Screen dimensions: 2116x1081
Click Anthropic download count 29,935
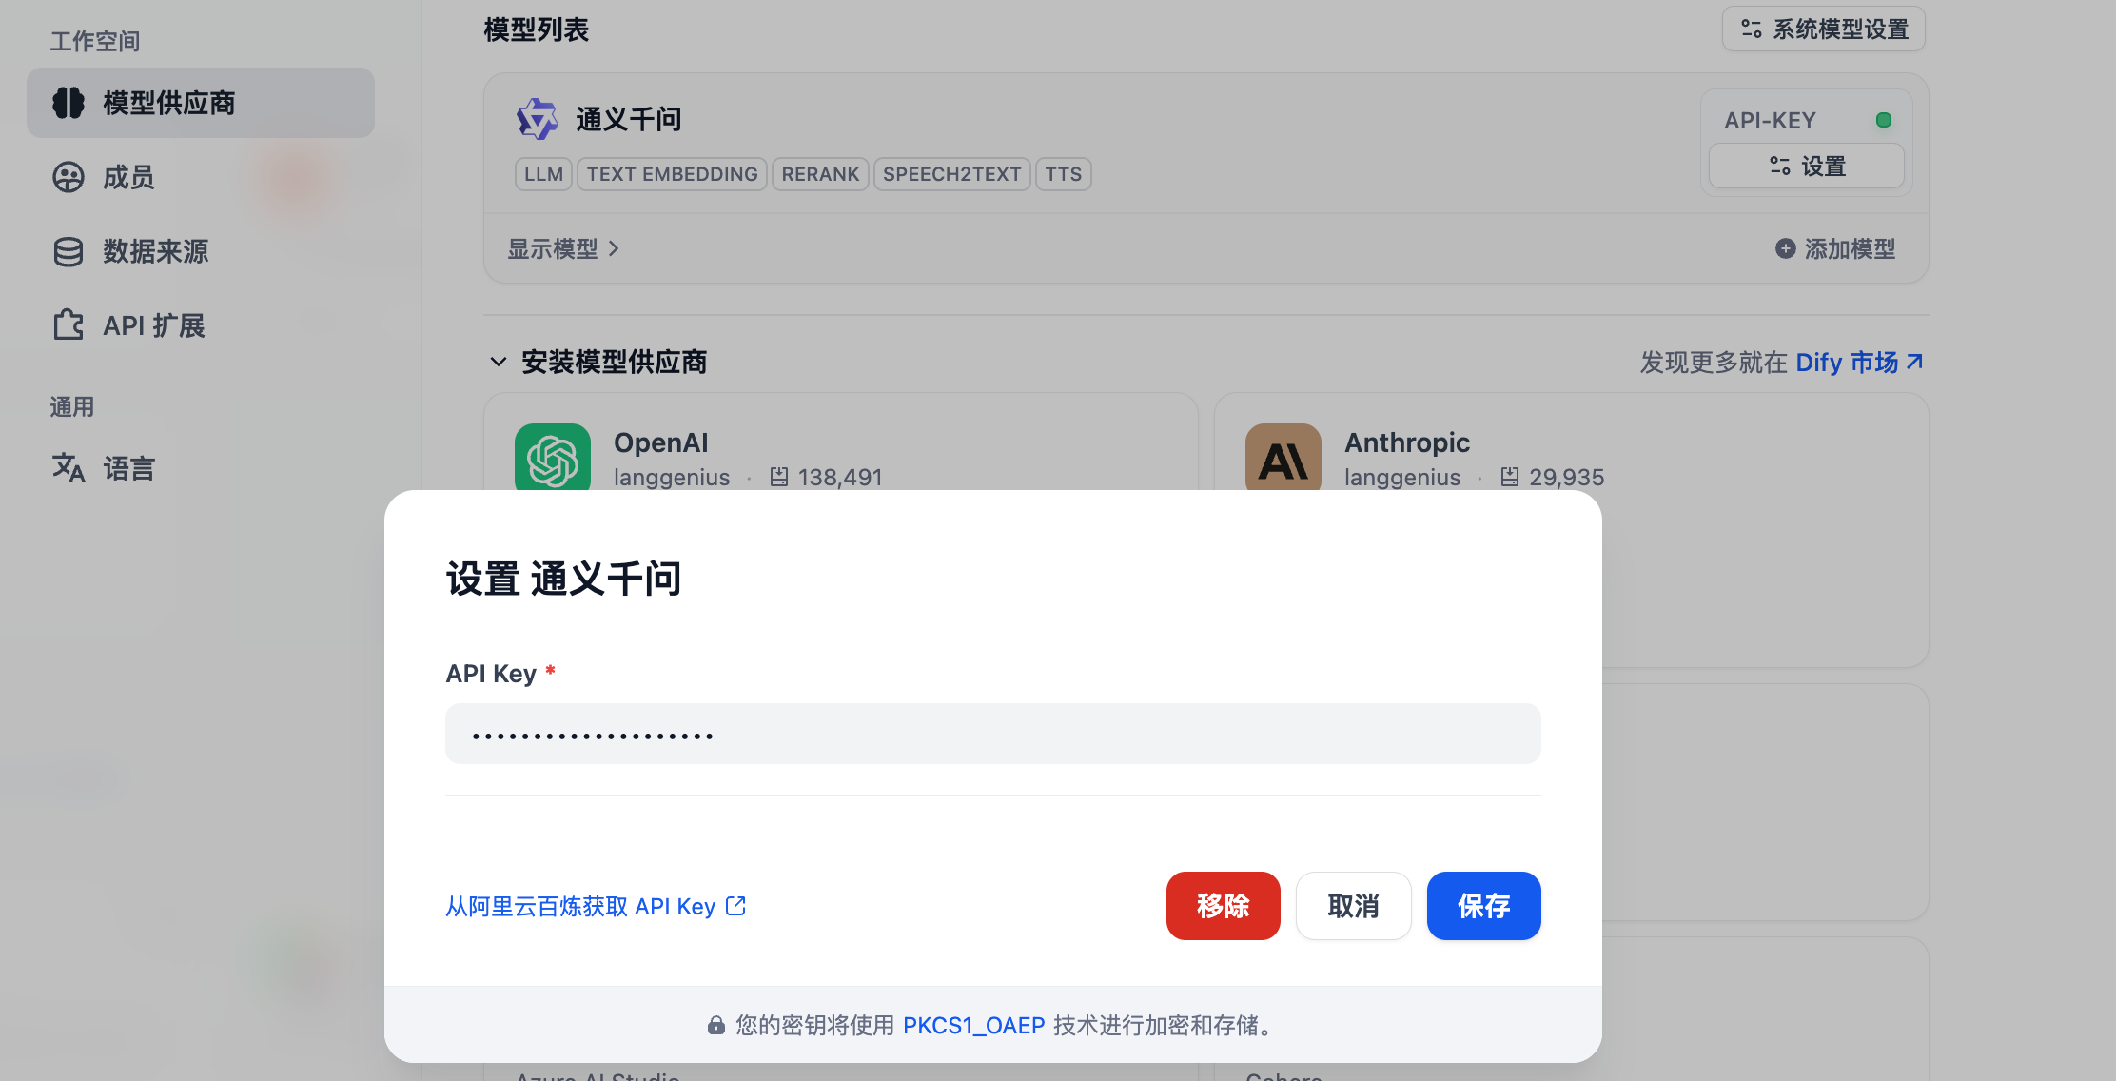(x=1567, y=477)
